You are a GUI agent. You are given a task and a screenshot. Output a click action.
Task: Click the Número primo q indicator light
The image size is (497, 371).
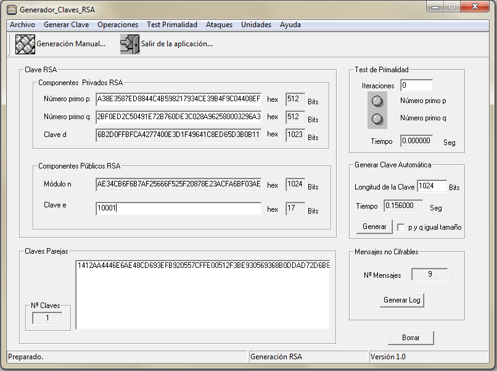coord(377,119)
